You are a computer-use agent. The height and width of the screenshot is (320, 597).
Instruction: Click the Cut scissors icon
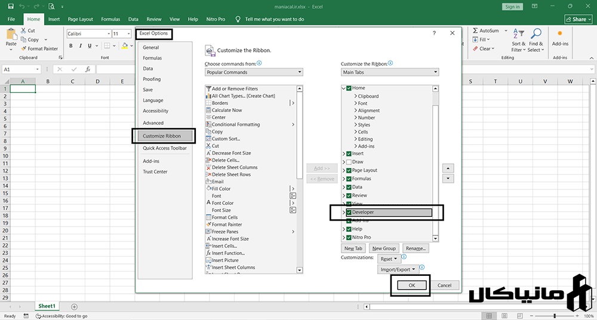pos(24,30)
